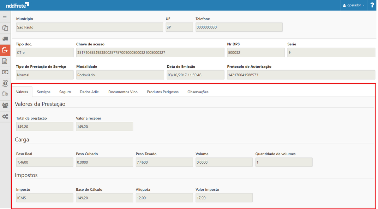Open the Seguro tab

pyautogui.click(x=65, y=92)
